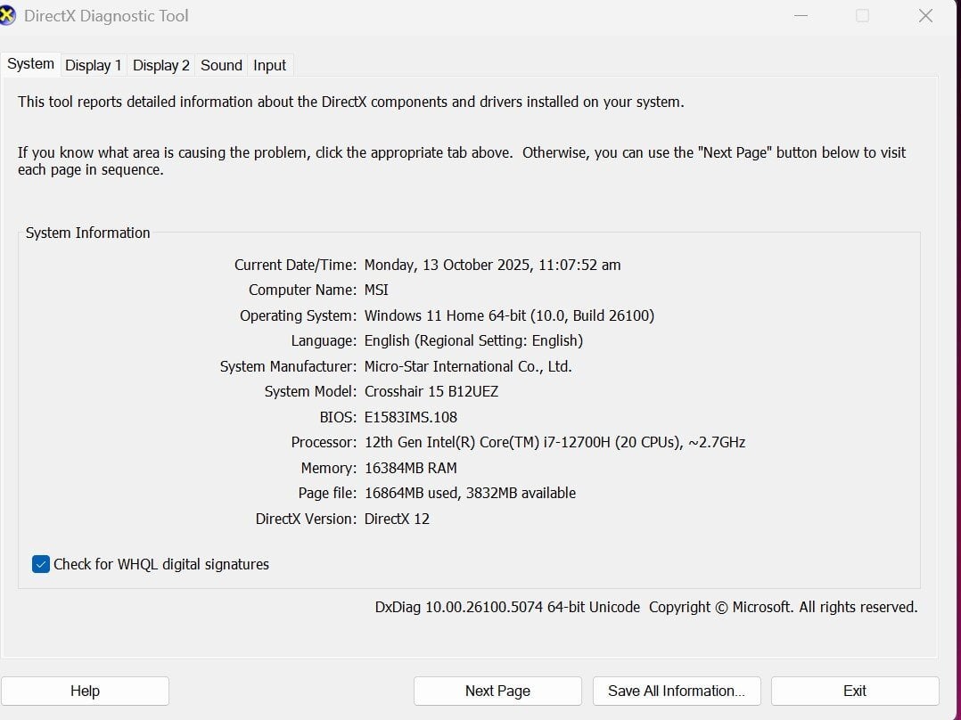The height and width of the screenshot is (720, 961).
Task: Click Save All Information button
Action: 676,691
